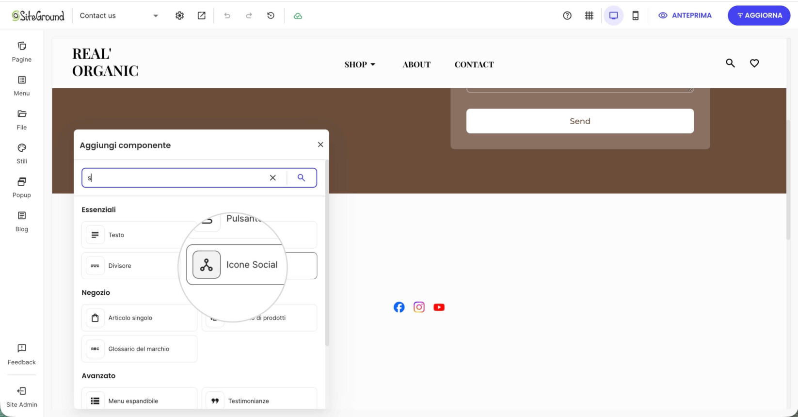Open page settings gear icon

click(180, 16)
